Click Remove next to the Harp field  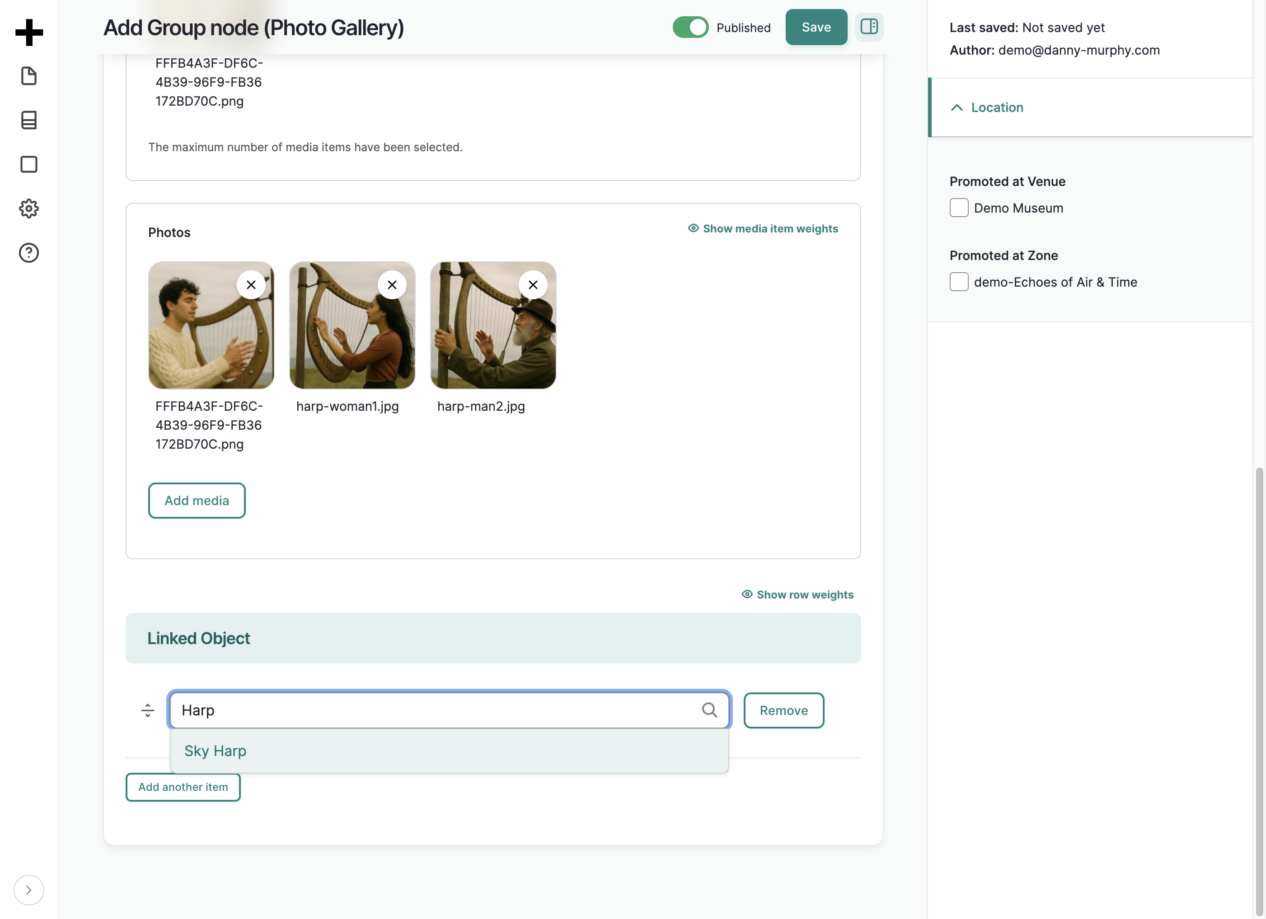click(784, 710)
